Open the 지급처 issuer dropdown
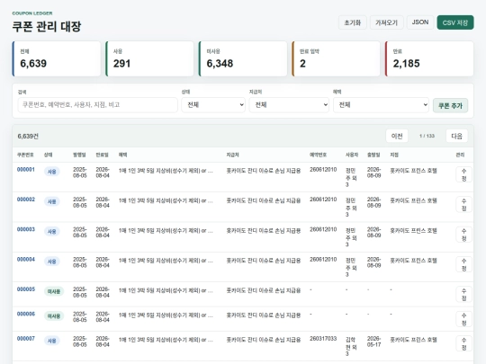This screenshot has height=364, width=486. point(289,105)
